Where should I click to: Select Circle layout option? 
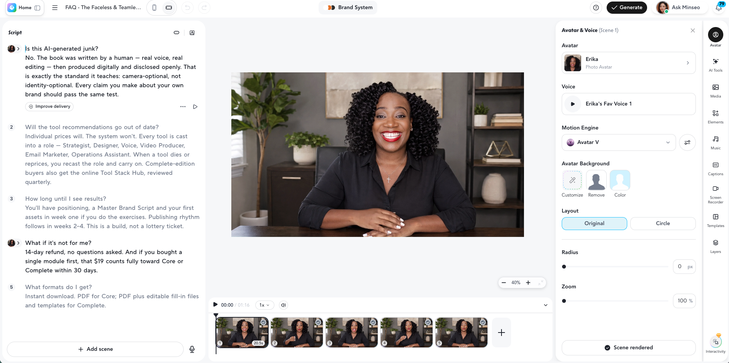click(663, 224)
